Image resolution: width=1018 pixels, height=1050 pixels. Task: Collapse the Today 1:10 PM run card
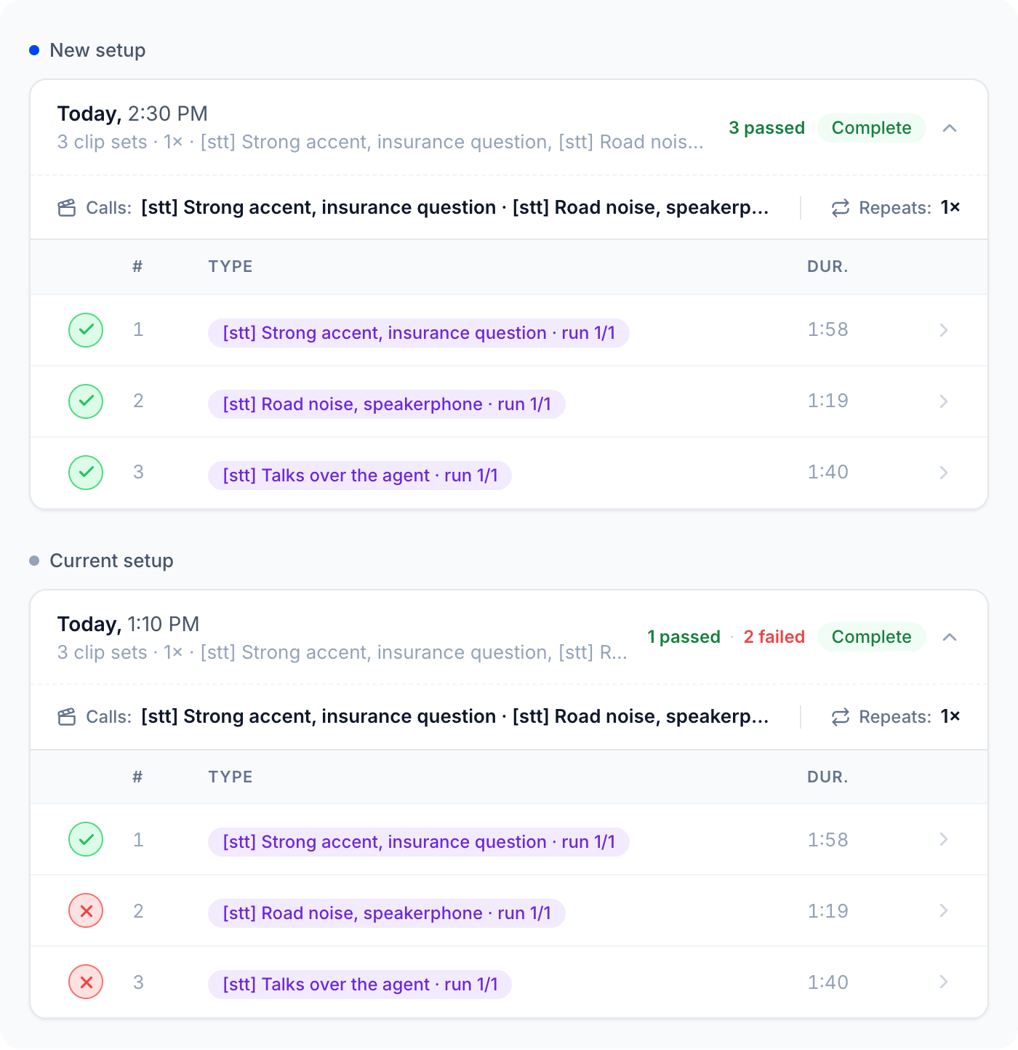pyautogui.click(x=949, y=637)
